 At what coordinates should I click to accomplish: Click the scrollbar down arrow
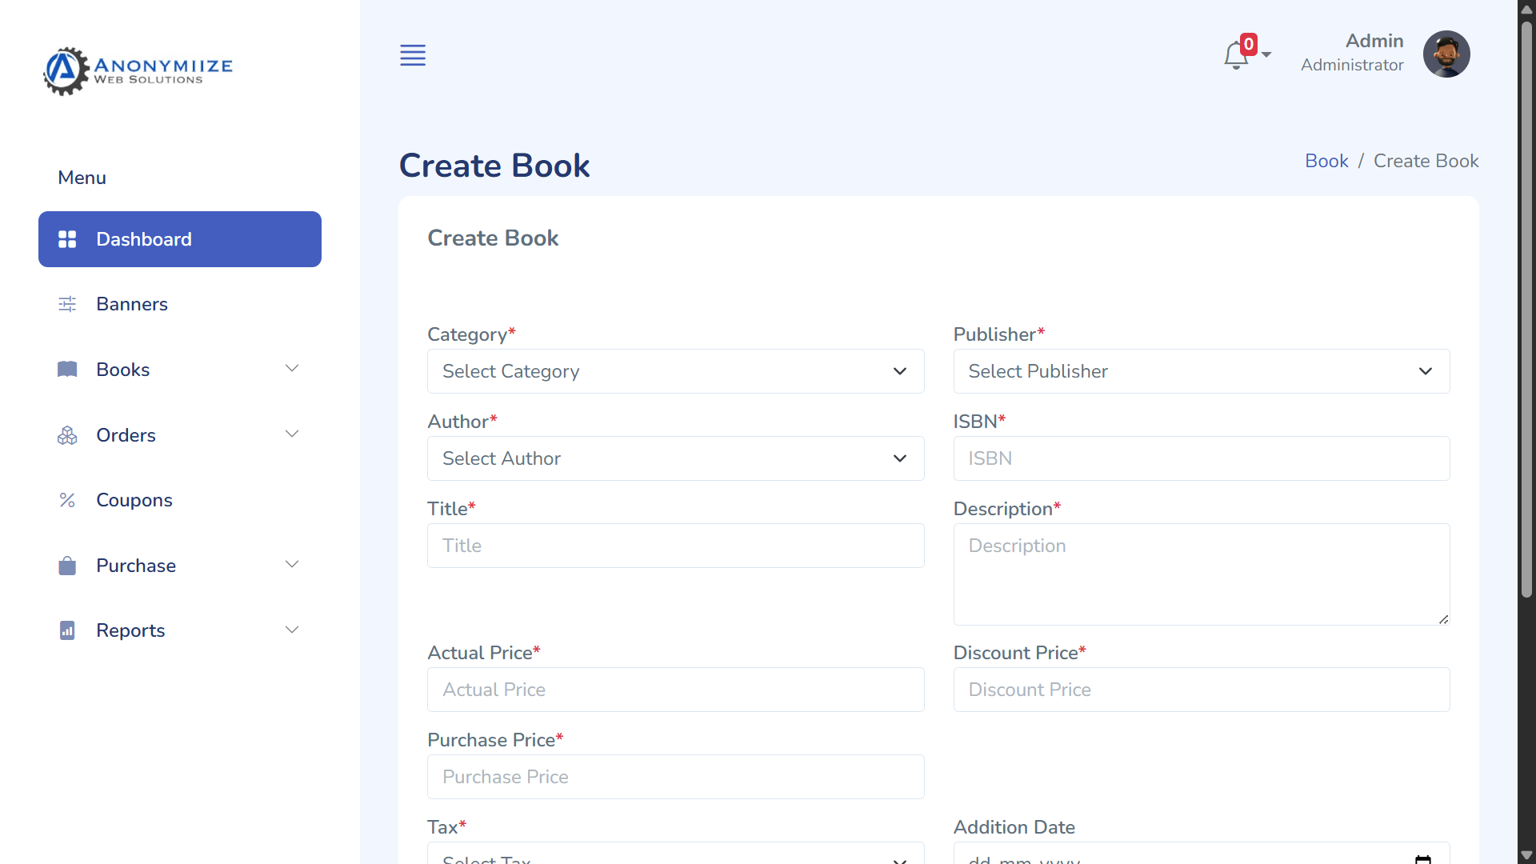[1526, 856]
